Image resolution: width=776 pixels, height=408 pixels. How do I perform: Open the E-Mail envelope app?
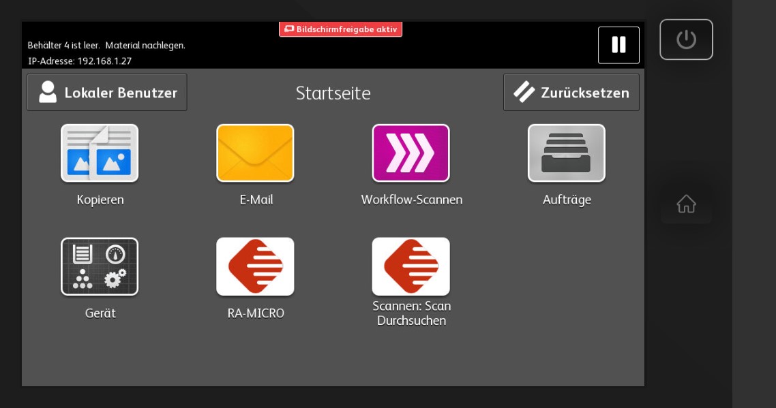point(255,153)
